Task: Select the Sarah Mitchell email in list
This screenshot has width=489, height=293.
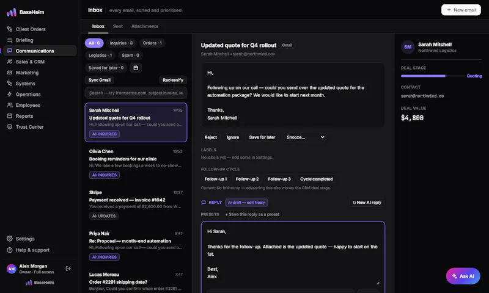Action: (136, 122)
